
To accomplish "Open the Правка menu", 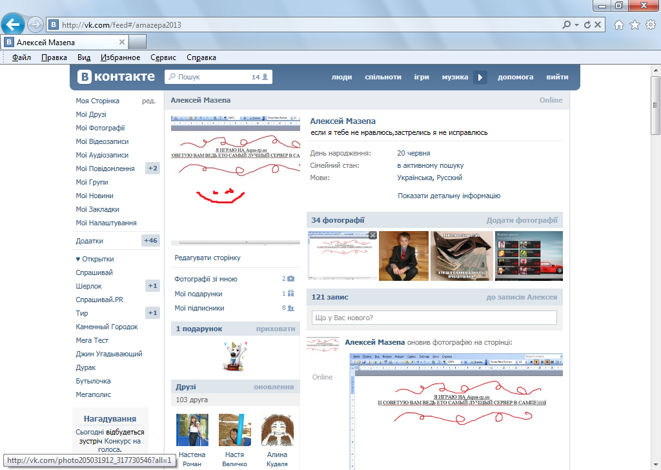I will click(x=54, y=57).
